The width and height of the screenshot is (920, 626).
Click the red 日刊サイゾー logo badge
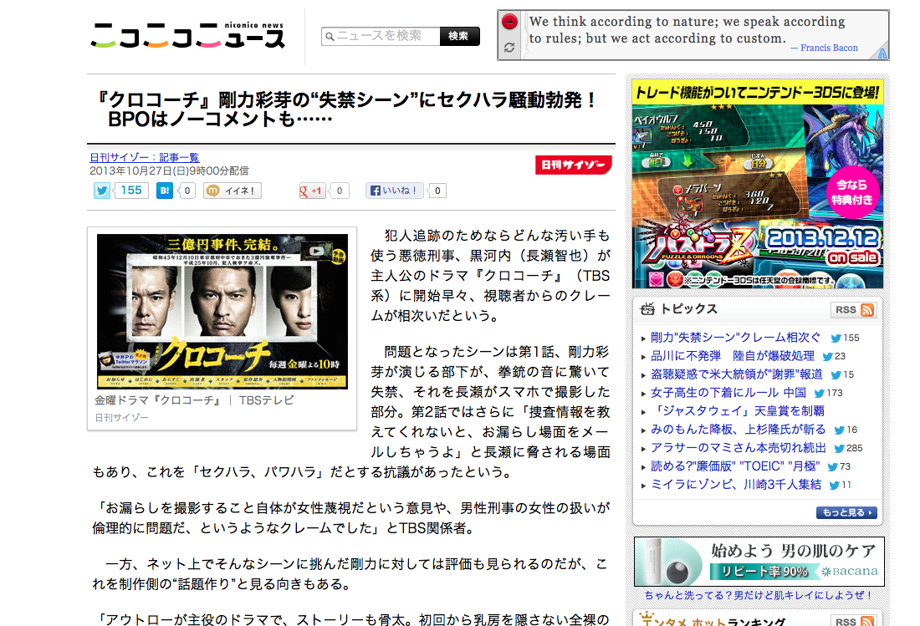click(x=573, y=165)
